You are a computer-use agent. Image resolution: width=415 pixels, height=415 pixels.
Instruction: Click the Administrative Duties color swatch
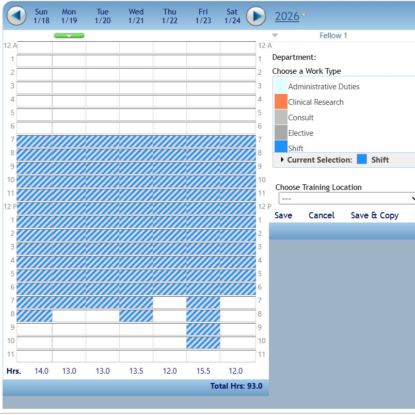(281, 86)
